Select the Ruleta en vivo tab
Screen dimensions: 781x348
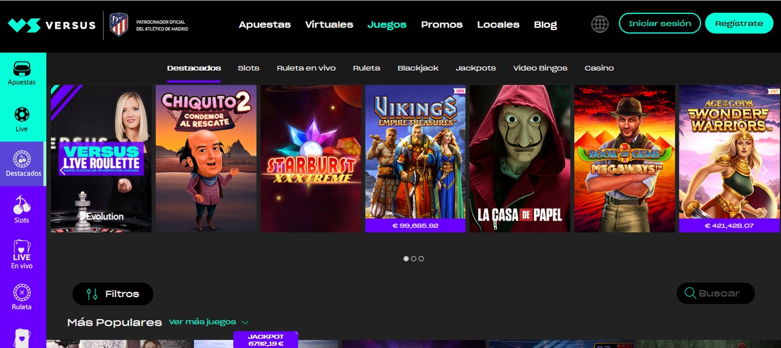306,68
